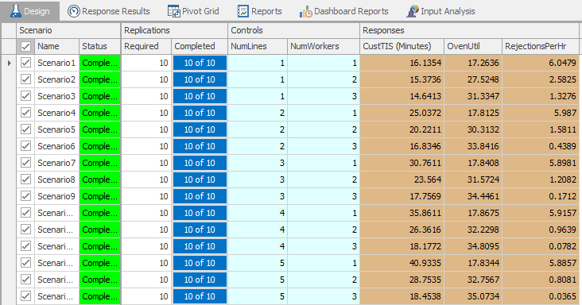The width and height of the screenshot is (582, 305).
Task: Click the 10 of 10 progress for Scenario7
Action: (200, 163)
